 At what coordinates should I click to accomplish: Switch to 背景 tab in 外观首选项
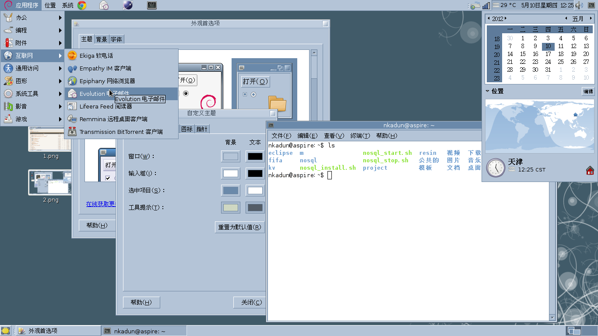coord(102,39)
